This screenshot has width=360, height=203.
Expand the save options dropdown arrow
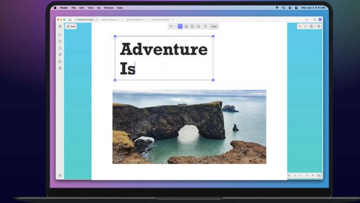[x=315, y=26]
